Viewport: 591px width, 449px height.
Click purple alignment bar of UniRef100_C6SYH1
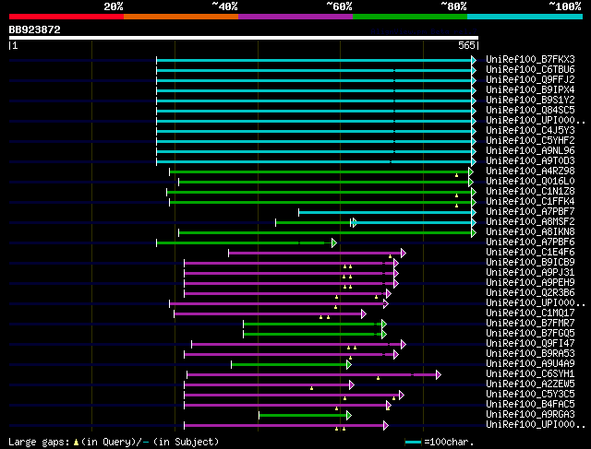coord(312,375)
